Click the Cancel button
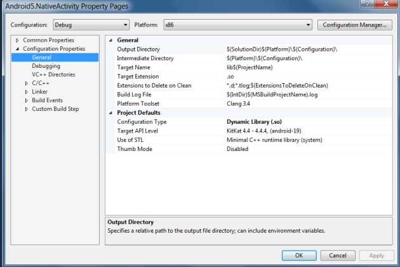 point(338,256)
